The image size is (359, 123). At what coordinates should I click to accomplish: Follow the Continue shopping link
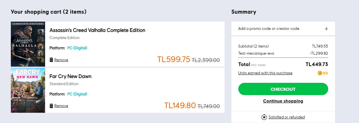point(283,101)
